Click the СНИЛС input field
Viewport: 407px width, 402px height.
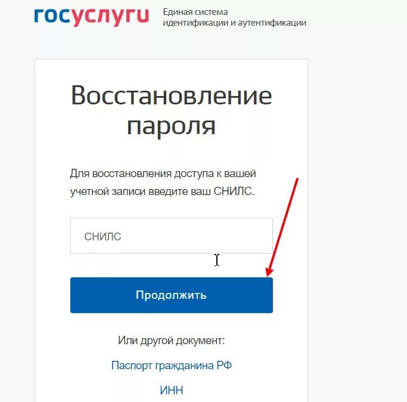point(171,236)
